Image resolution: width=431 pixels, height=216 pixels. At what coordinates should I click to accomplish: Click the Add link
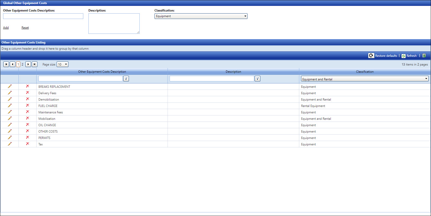tap(6, 28)
